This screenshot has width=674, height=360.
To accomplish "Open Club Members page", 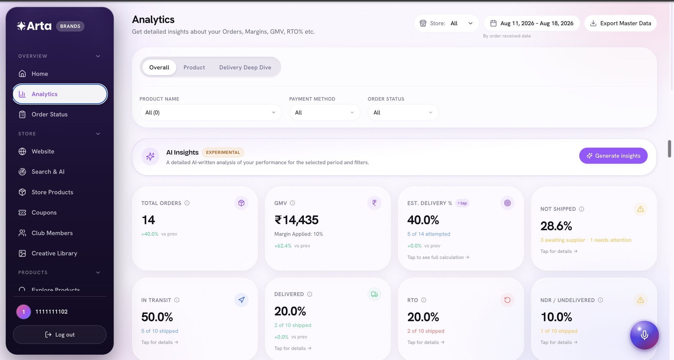I will tap(60, 233).
